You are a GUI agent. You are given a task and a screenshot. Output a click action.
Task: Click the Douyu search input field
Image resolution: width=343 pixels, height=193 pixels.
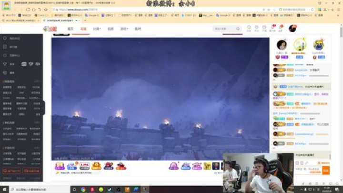(225, 29)
